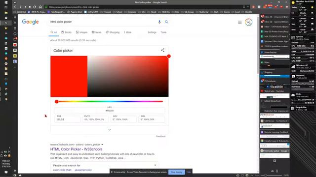Select the All search tab
The height and width of the screenshot is (177, 316).
pos(54,32)
